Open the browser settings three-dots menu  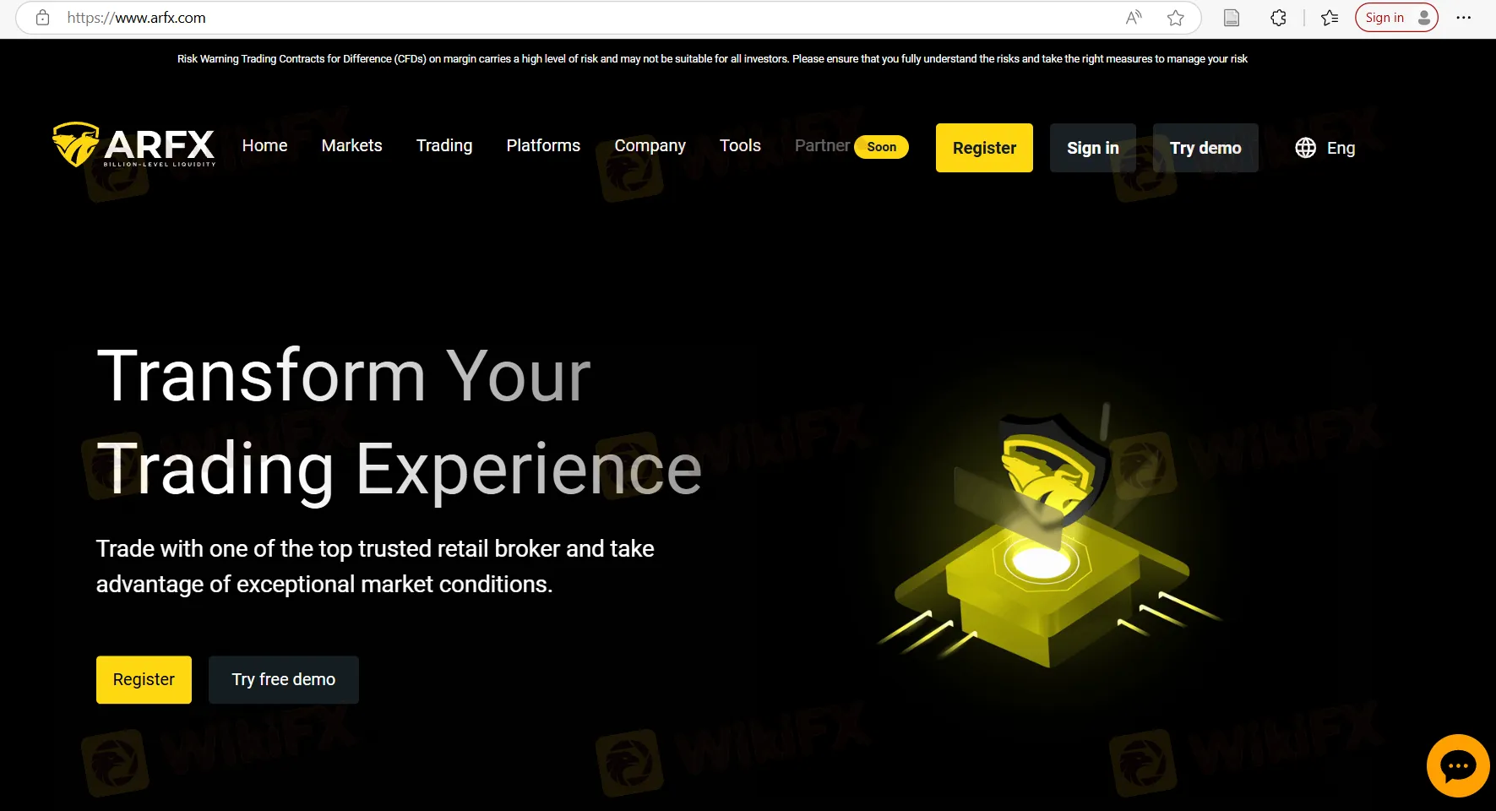pos(1464,17)
